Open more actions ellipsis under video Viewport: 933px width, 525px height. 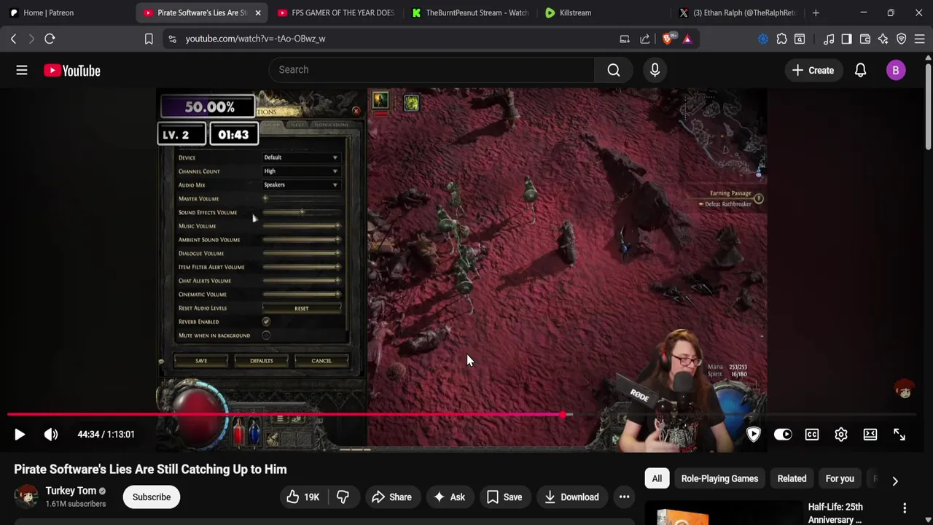[x=625, y=497]
